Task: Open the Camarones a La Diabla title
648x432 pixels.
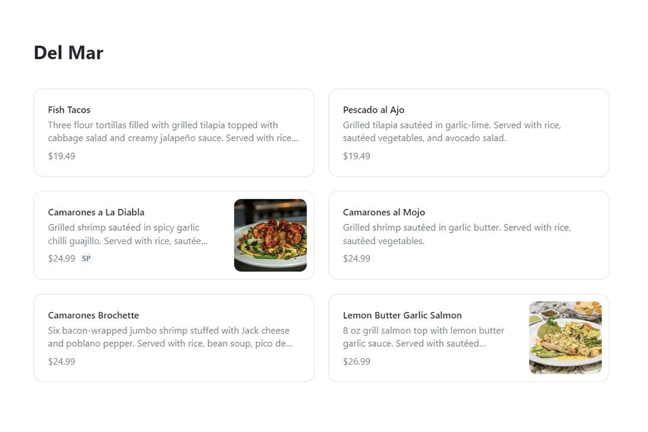Action: [x=96, y=212]
